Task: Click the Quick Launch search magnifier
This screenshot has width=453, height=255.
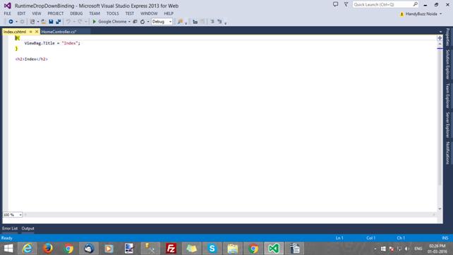Action: click(x=415, y=4)
